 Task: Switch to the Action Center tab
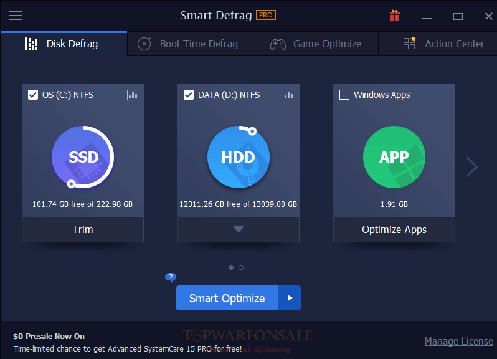tap(437, 44)
